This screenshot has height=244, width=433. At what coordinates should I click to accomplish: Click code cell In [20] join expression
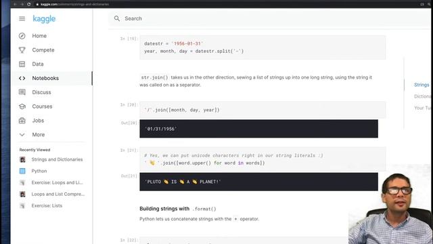tap(263, 110)
